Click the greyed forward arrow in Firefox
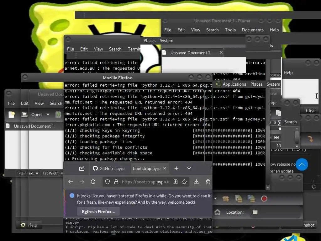The width and height of the screenshot is (321, 241). click(82, 182)
